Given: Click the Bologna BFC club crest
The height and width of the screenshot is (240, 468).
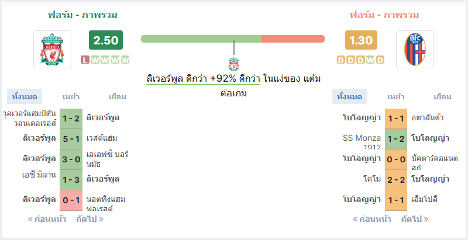Looking at the screenshot, I should [415, 49].
